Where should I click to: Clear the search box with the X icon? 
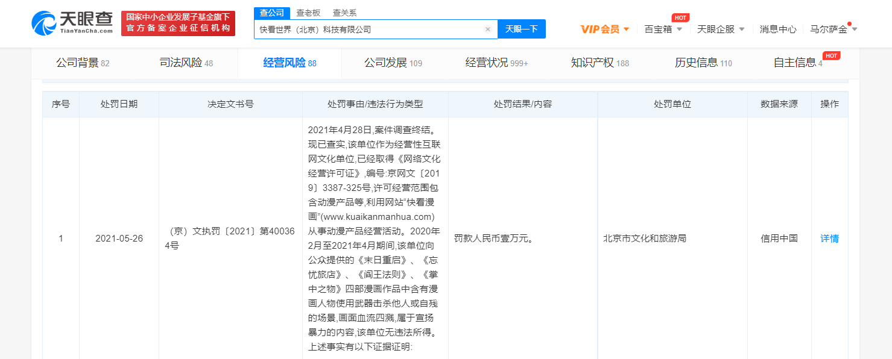click(x=487, y=29)
